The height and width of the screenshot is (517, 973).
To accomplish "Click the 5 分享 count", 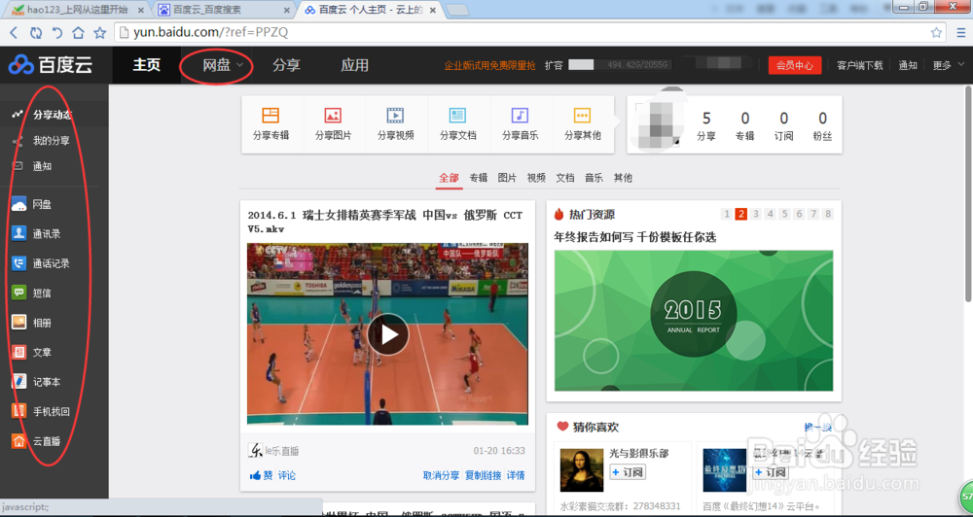I will pos(706,125).
